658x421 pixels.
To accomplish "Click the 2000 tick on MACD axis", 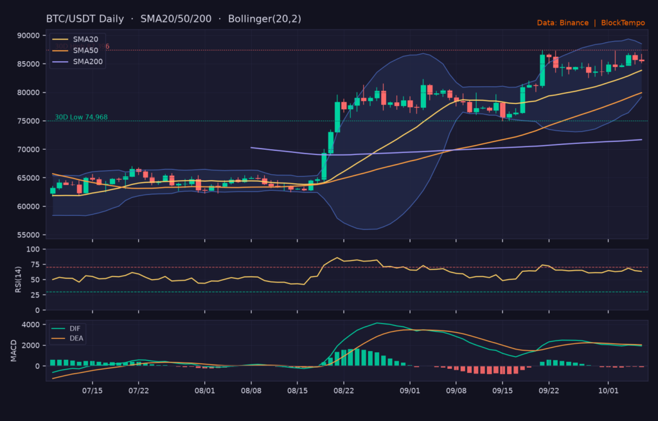I will click(31, 345).
